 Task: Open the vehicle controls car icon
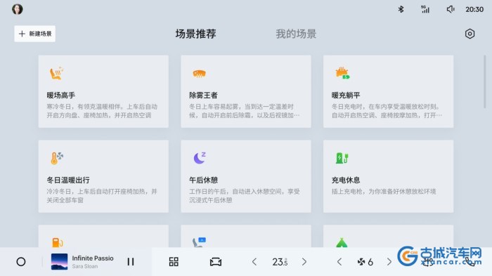pyautogui.click(x=216, y=261)
